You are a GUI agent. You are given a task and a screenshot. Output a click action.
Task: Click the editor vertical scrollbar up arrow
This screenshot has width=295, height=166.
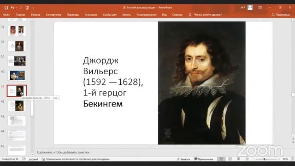[x=293, y=20]
